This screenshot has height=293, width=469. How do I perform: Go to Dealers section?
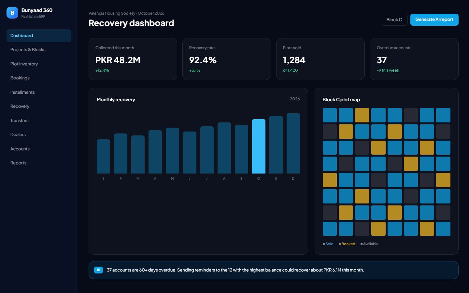pos(39,134)
